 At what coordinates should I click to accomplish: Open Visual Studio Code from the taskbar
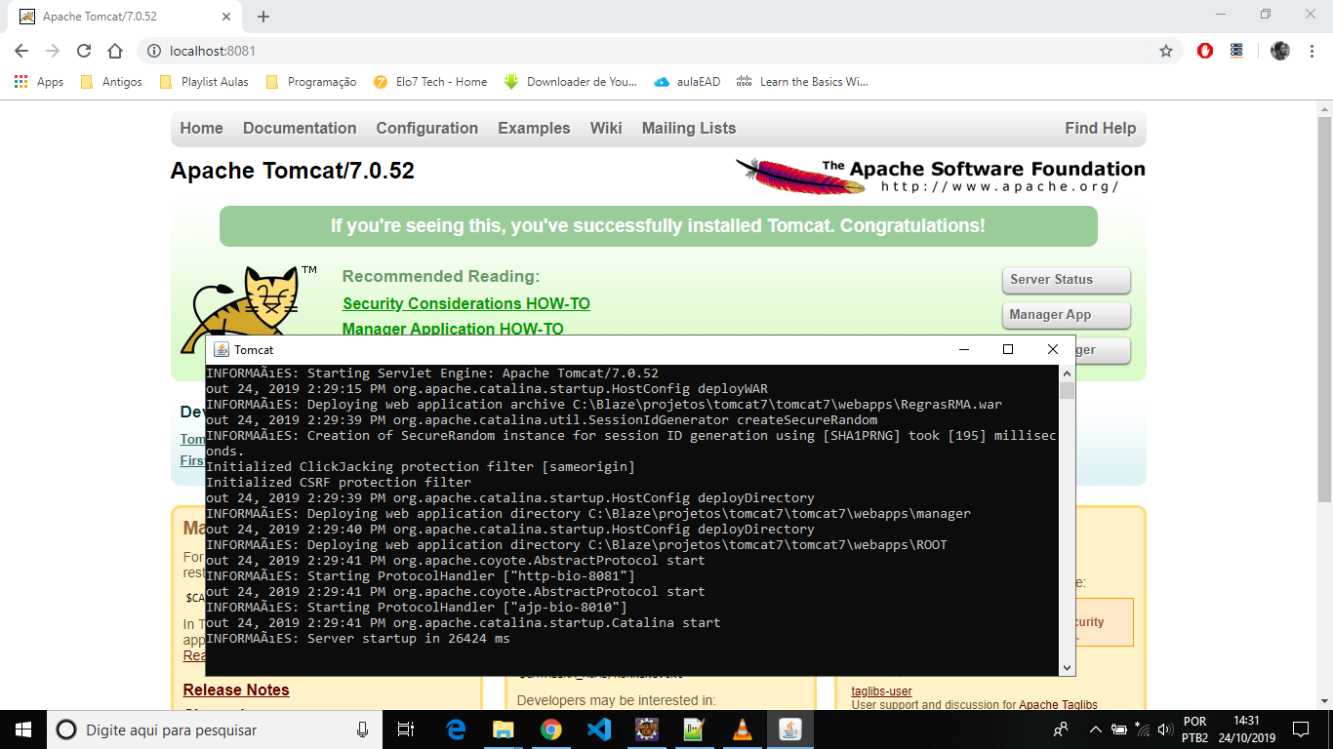click(x=598, y=729)
